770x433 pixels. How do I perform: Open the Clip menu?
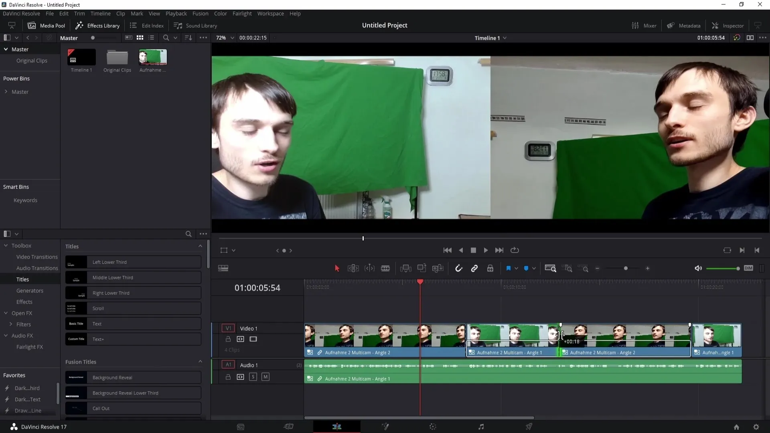[x=120, y=13]
